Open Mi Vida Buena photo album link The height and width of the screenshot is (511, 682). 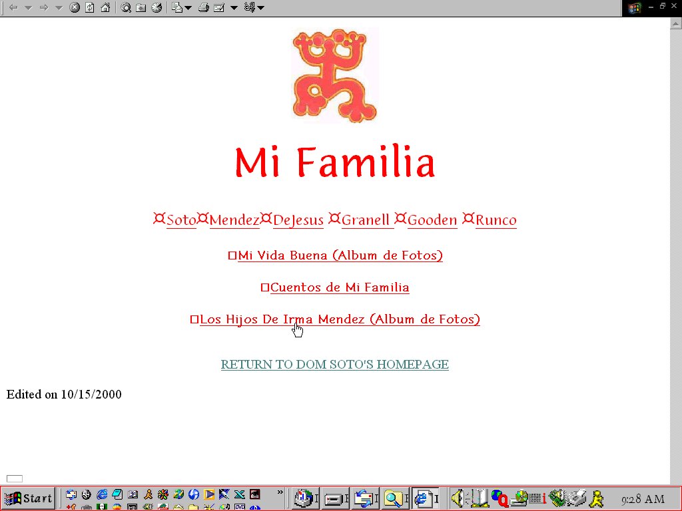(x=340, y=255)
